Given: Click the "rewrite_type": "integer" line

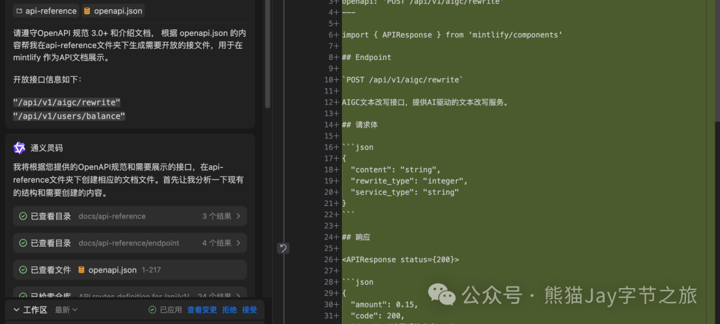Looking at the screenshot, I should [x=409, y=181].
